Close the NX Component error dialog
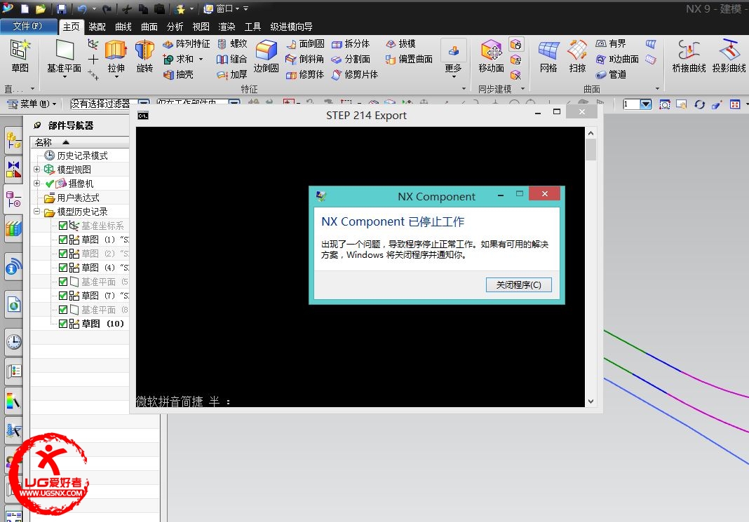The width and height of the screenshot is (749, 522). (x=544, y=193)
